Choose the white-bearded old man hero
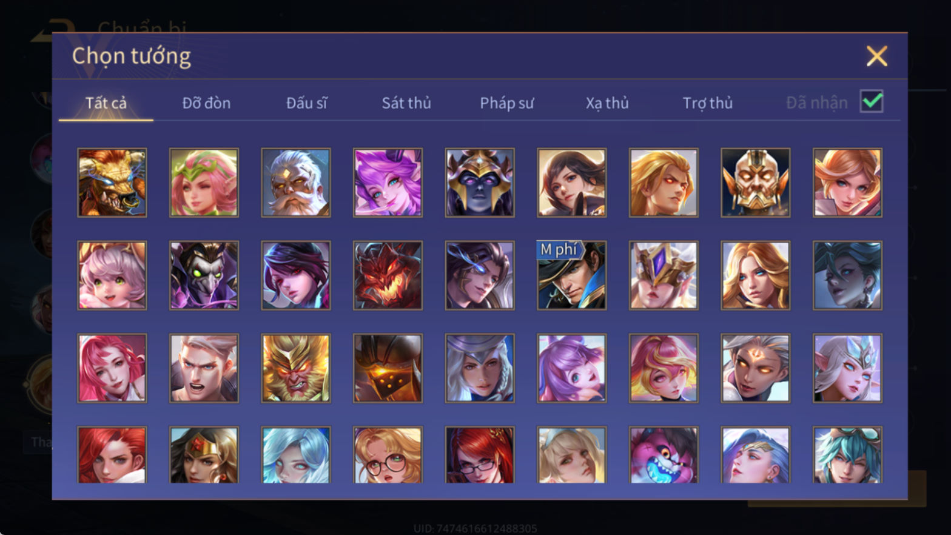Screen dimensions: 951x535 296,183
